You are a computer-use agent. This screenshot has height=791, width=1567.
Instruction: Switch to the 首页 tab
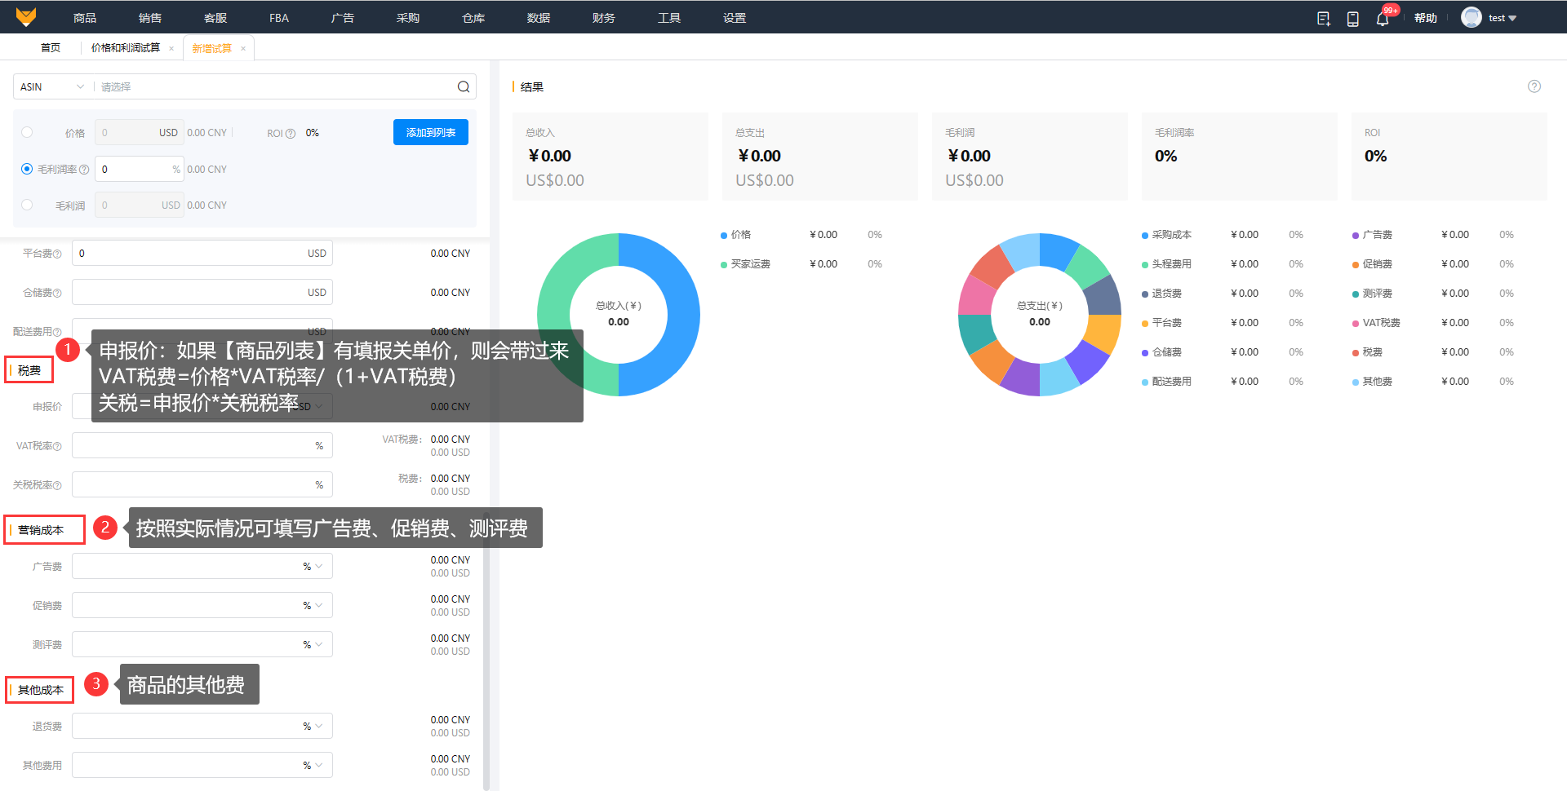51,48
